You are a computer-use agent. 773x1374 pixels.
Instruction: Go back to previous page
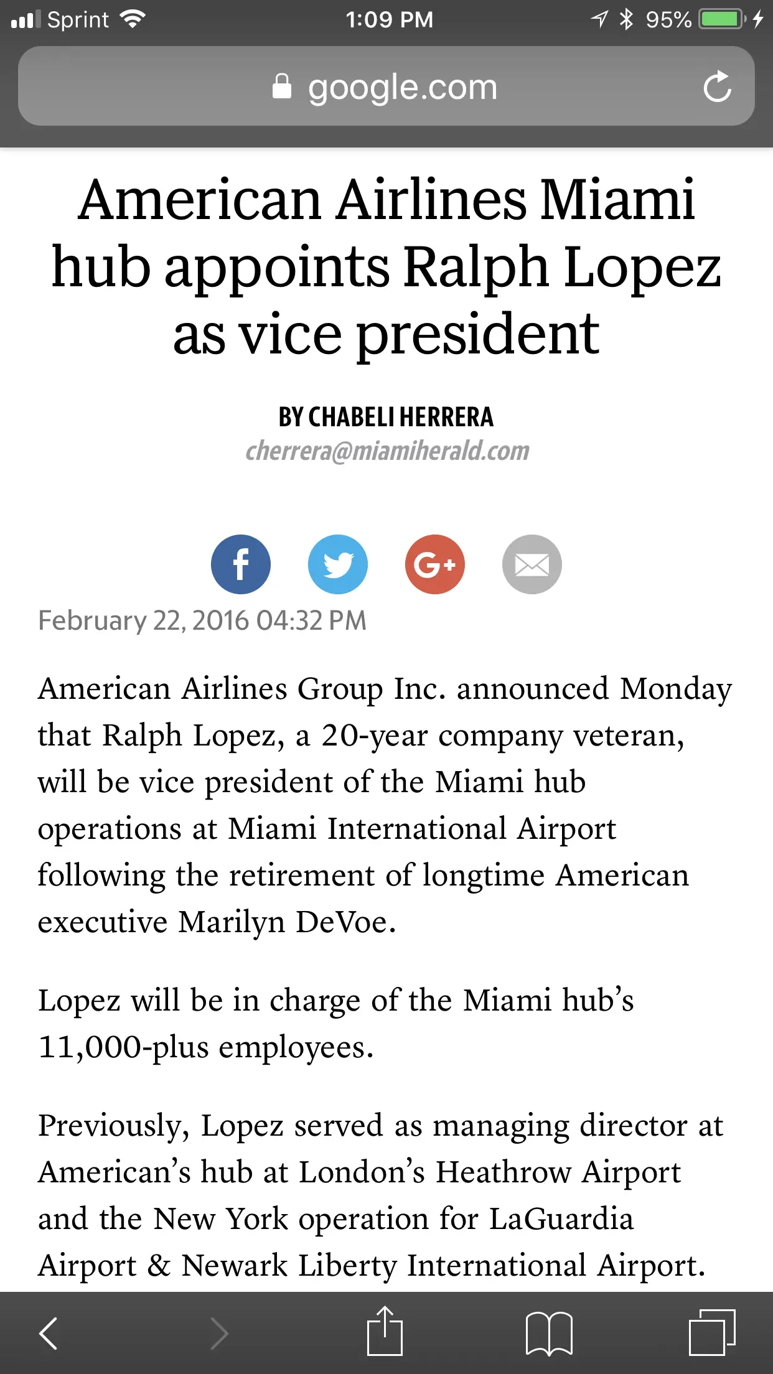[49, 1333]
